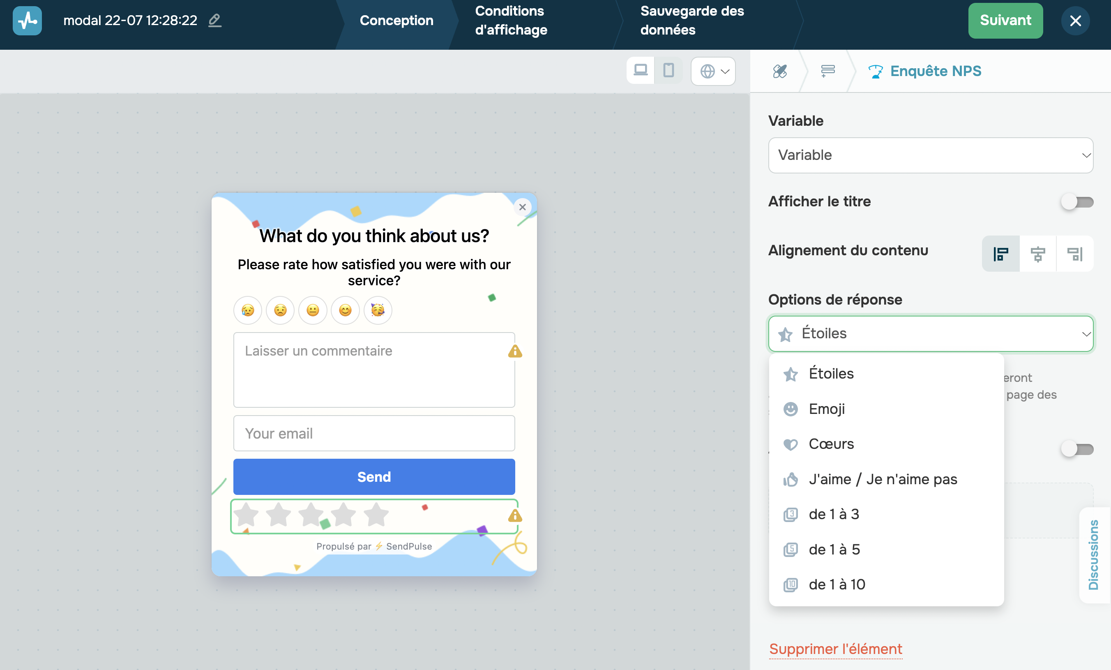
Task: Go to the Conditions d'affichage tab
Action: [511, 20]
